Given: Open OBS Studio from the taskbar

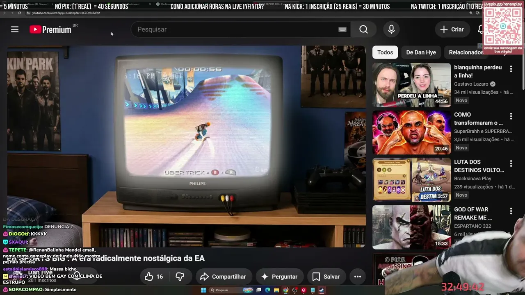Looking at the screenshot, I should tap(294, 290).
